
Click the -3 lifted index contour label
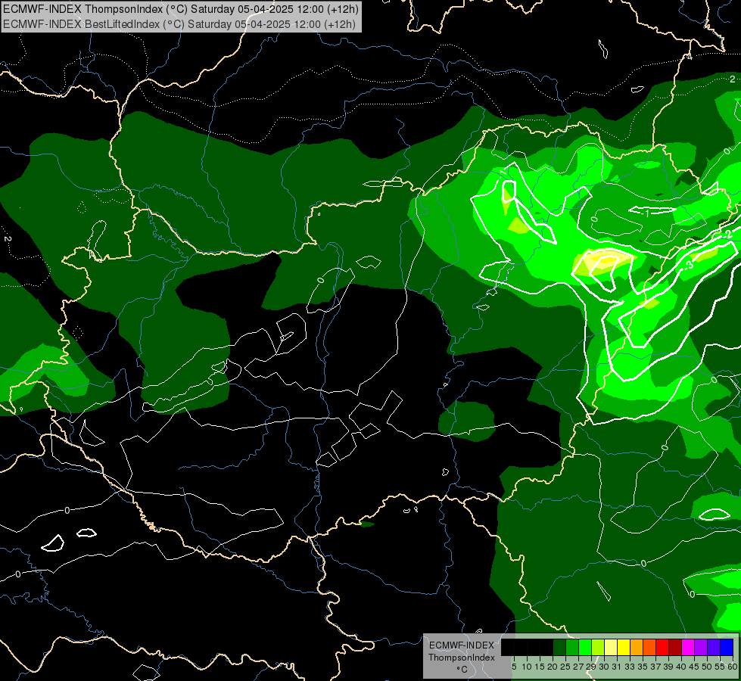pyautogui.click(x=689, y=265)
